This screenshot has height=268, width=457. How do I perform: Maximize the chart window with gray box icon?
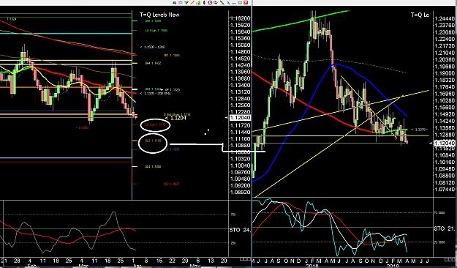point(240,3)
